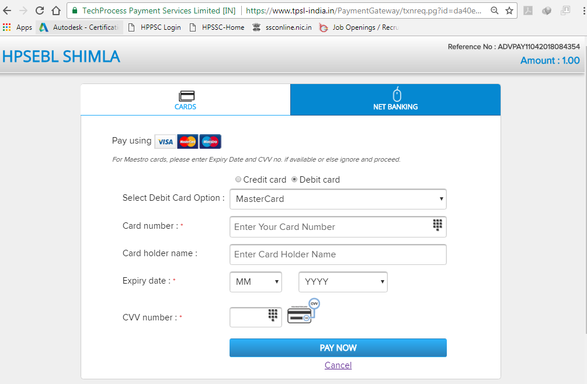Image resolution: width=587 pixels, height=384 pixels.
Task: Click the bookmark star in the address bar
Action: pyautogui.click(x=509, y=11)
